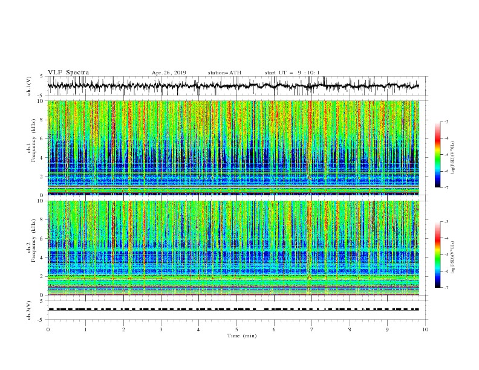Click the date 'Apr. 26, 2019'
This screenshot has width=479, height=370.
(x=169, y=73)
